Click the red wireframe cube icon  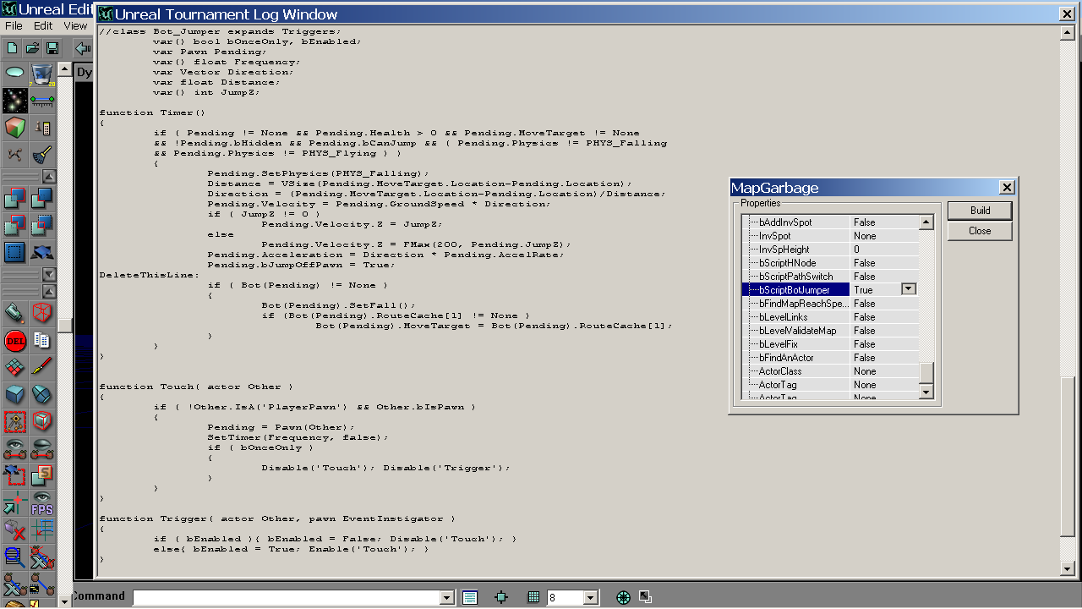41,314
